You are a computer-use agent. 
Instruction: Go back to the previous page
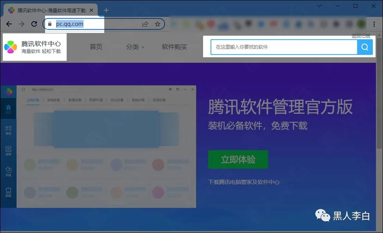click(9, 24)
